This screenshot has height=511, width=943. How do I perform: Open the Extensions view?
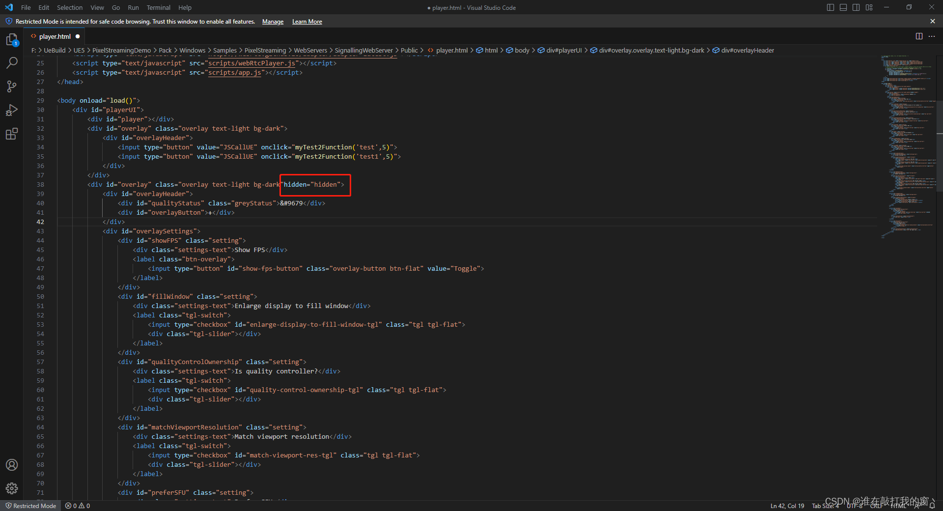click(12, 134)
